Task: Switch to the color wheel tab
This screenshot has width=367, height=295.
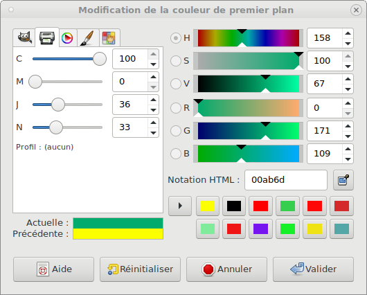Action: (67, 37)
